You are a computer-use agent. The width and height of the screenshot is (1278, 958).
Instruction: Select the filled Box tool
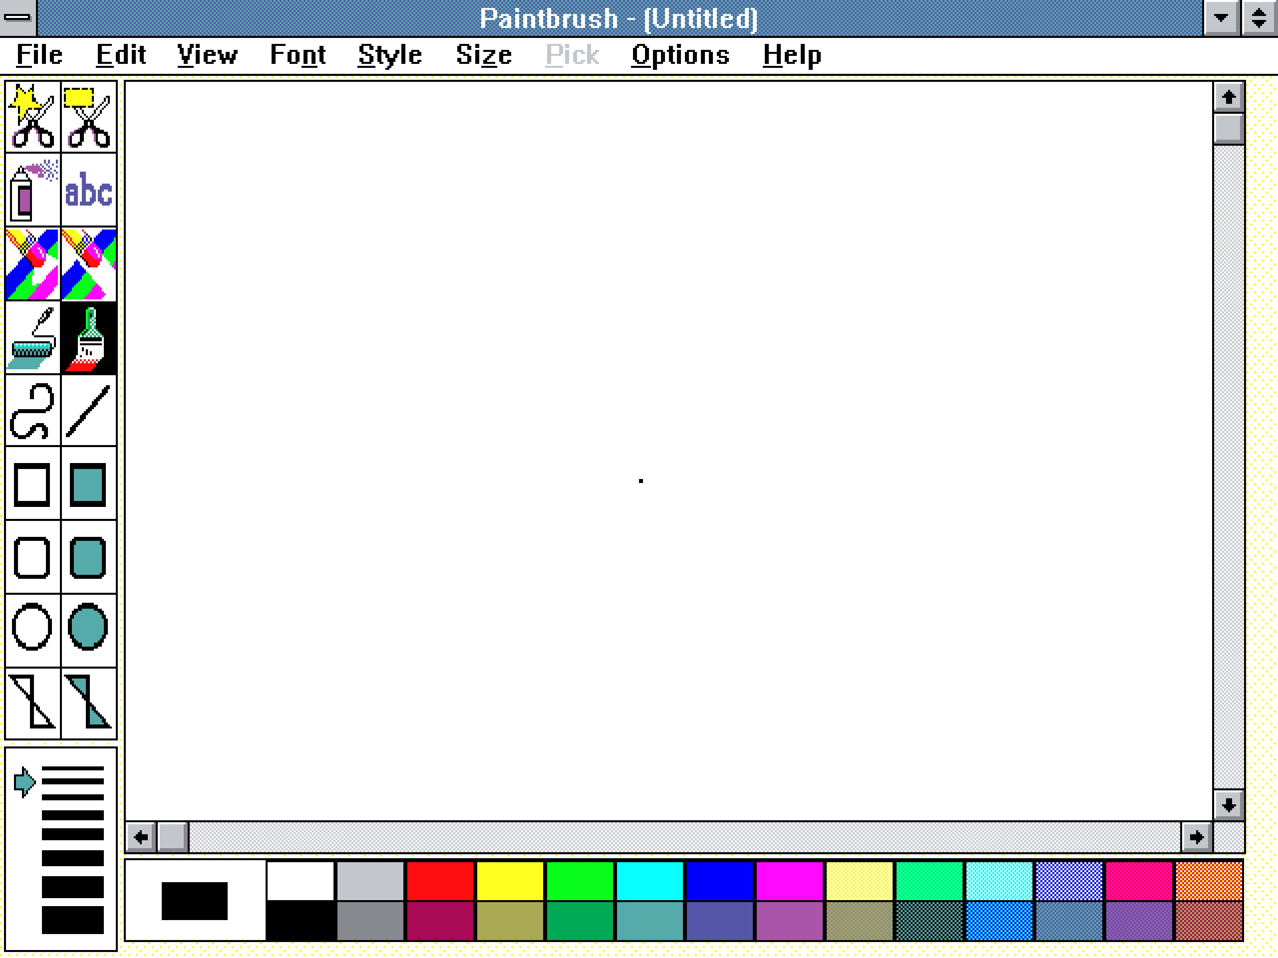pyautogui.click(x=88, y=485)
